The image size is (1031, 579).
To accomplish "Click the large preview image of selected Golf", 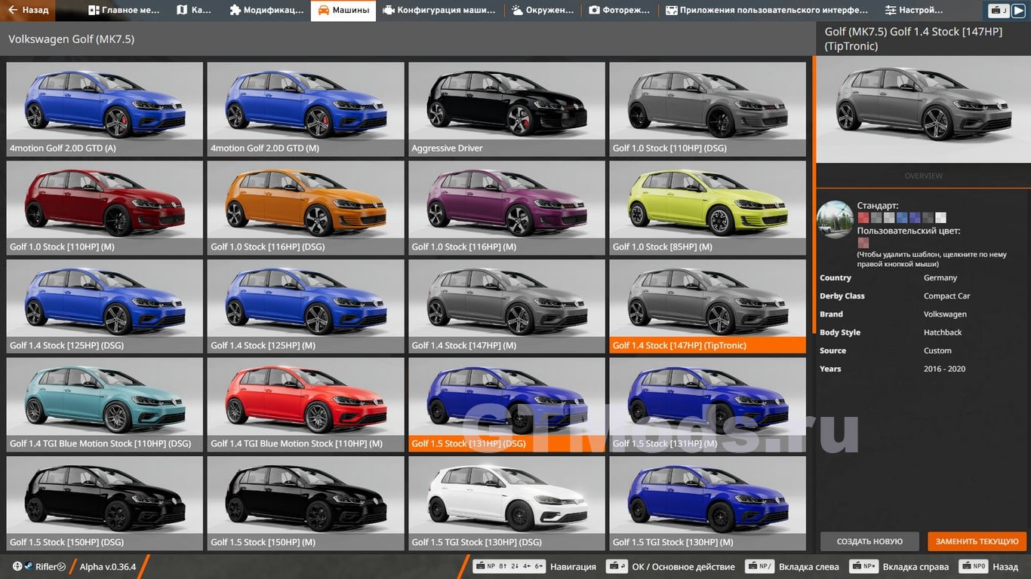I will point(924,109).
